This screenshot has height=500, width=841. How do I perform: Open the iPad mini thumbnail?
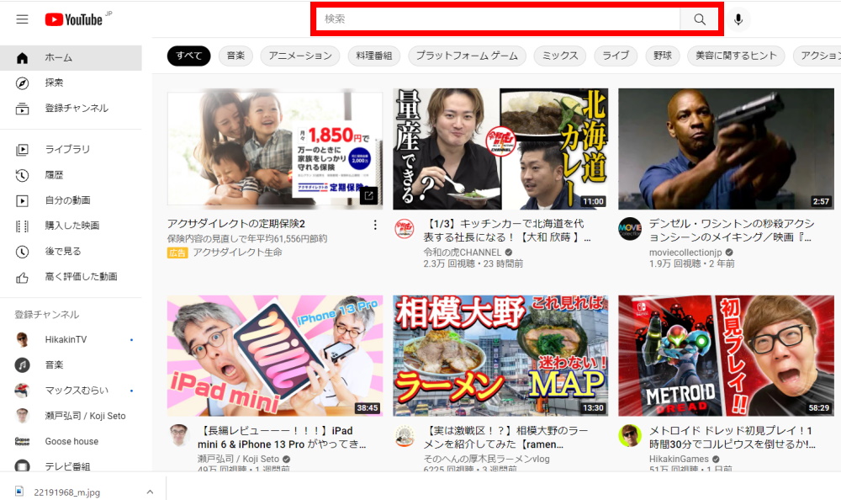pyautogui.click(x=275, y=355)
